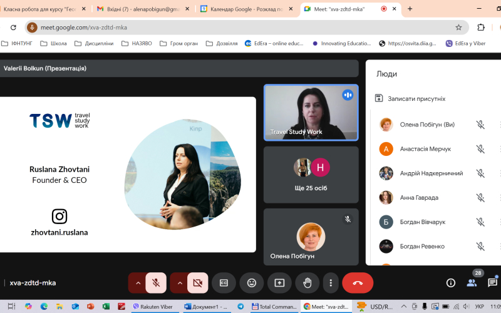Click muted mic icon for Богдан Вівчарук
501x313 pixels.
click(480, 222)
